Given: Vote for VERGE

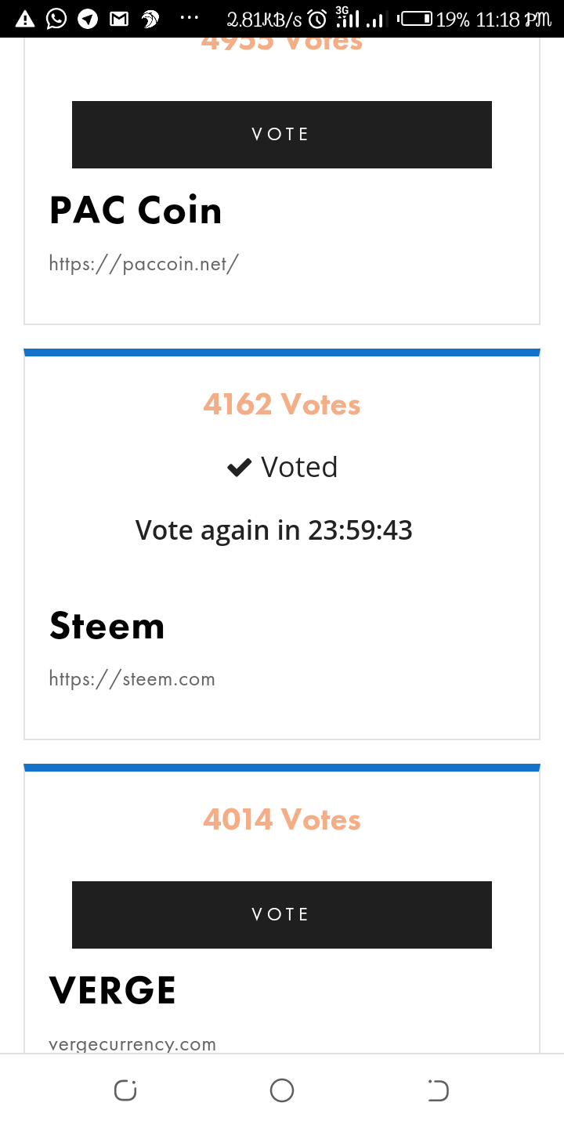Looking at the screenshot, I should click(282, 915).
